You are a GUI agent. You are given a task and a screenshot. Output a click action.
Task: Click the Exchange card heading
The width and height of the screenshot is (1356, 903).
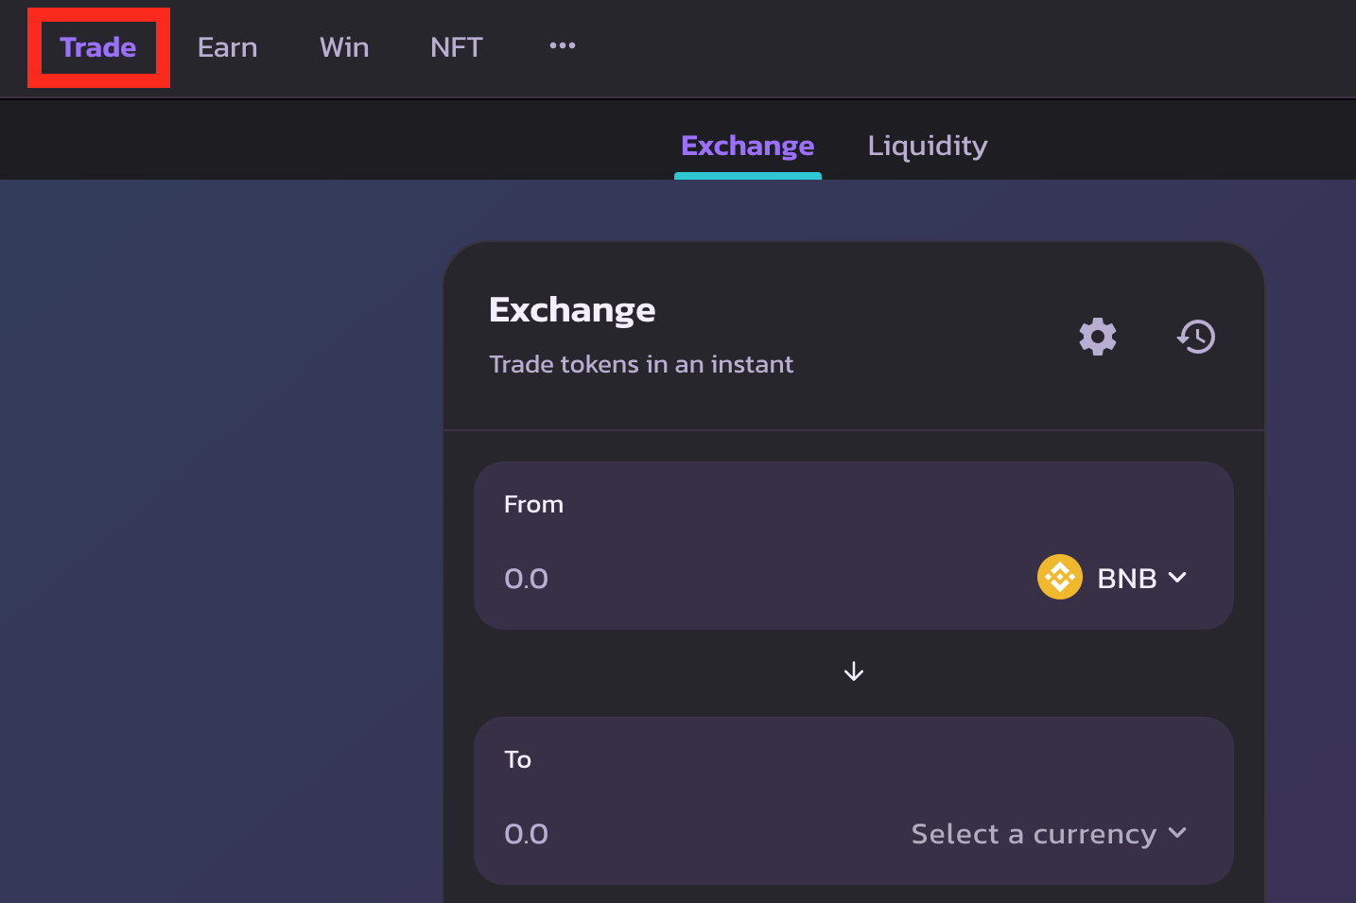(x=572, y=310)
